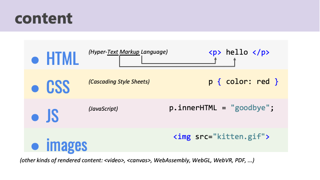The height and width of the screenshot is (180, 320).
Task: Click the large HTML heading
Action: (63, 58)
